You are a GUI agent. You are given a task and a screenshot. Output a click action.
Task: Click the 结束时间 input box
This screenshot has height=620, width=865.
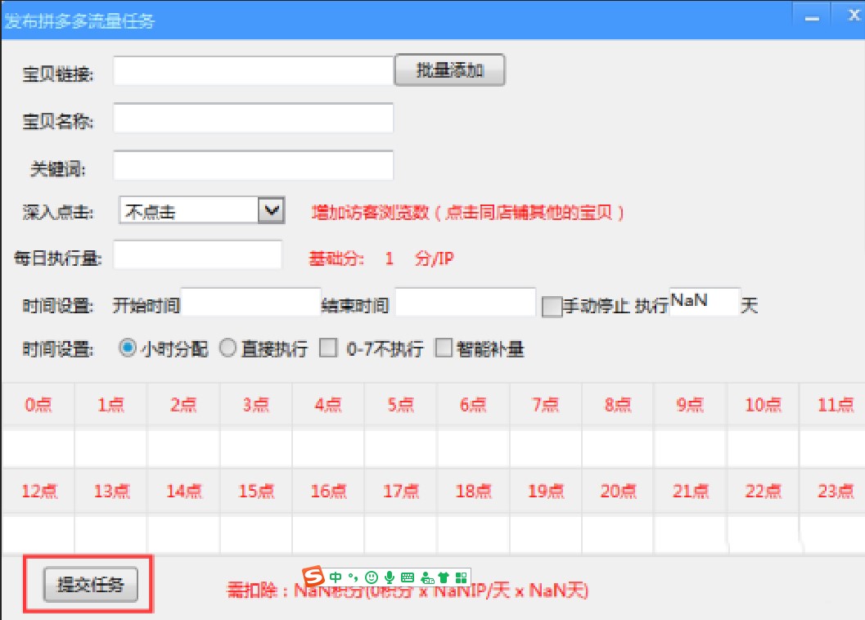(x=466, y=302)
